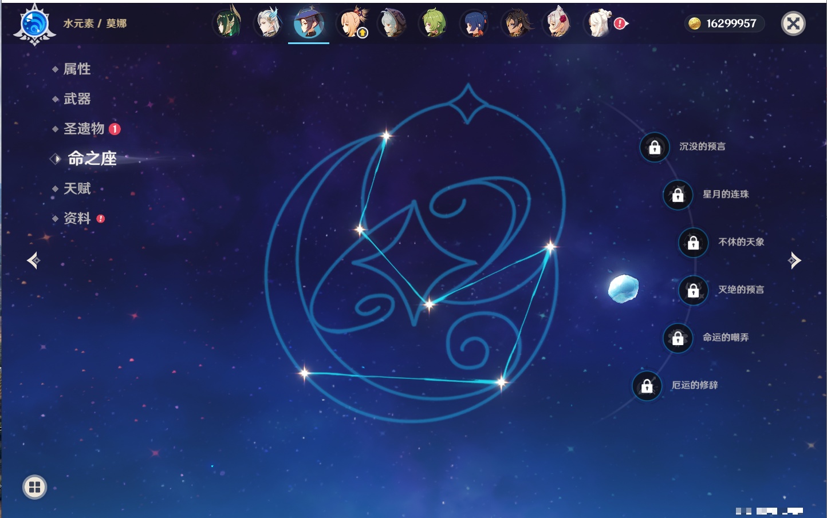Select the bright green-haired character portrait
The image size is (827, 518).
[434, 23]
